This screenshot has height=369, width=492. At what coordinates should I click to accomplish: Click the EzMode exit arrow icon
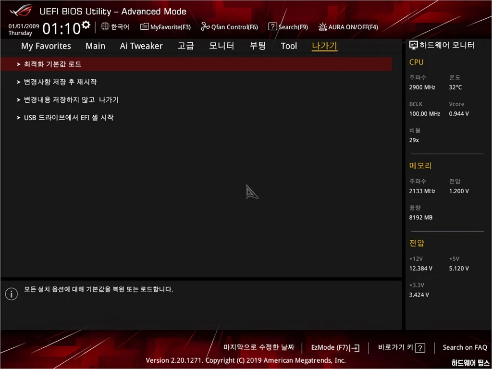pos(355,348)
